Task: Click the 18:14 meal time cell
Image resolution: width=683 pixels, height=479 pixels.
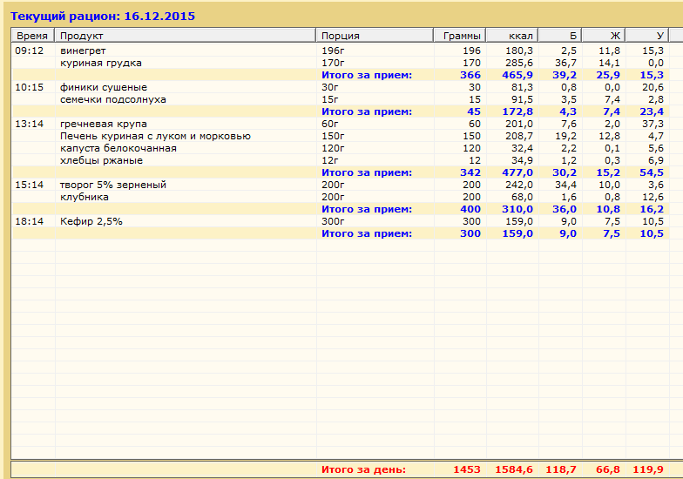Action: (30, 221)
